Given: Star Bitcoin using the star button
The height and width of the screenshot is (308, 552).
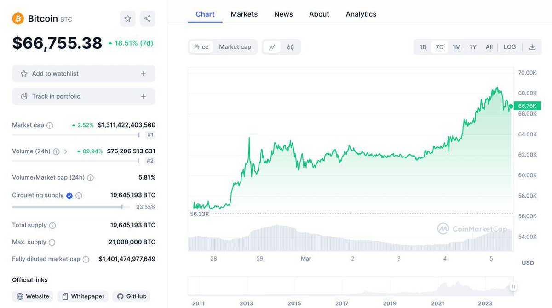Looking at the screenshot, I should (128, 18).
